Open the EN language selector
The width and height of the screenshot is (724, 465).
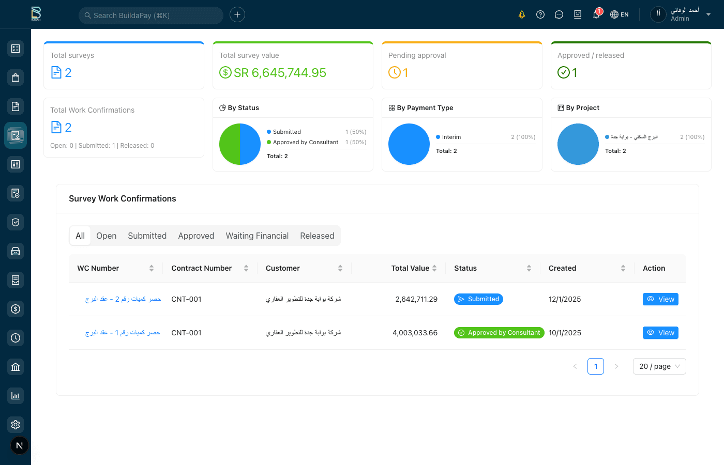tap(620, 14)
